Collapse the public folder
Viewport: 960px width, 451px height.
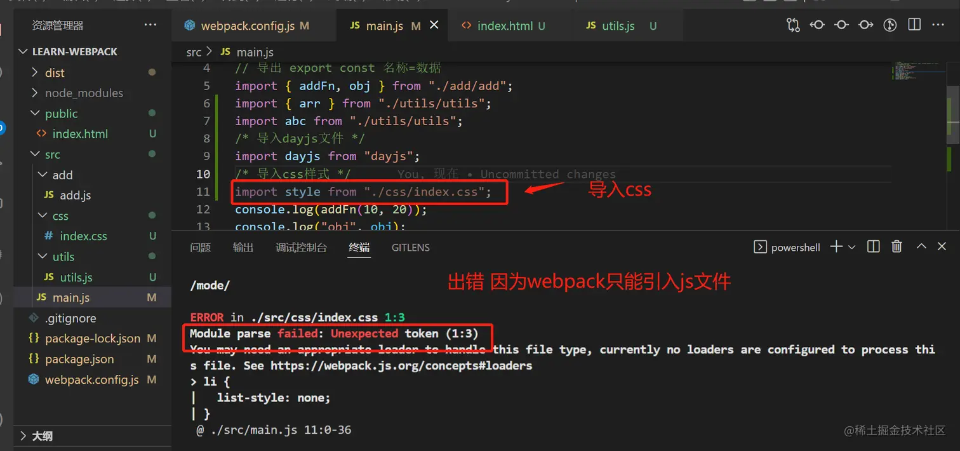92,113
